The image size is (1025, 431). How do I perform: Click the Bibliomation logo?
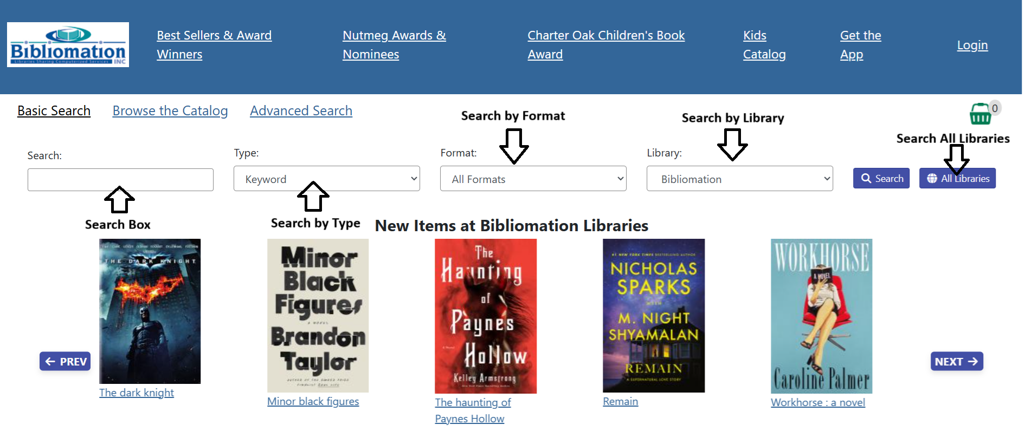pyautogui.click(x=68, y=45)
